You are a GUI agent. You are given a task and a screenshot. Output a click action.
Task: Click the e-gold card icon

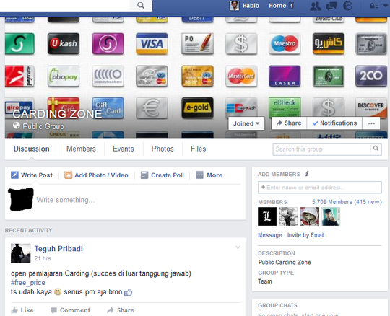(197, 107)
